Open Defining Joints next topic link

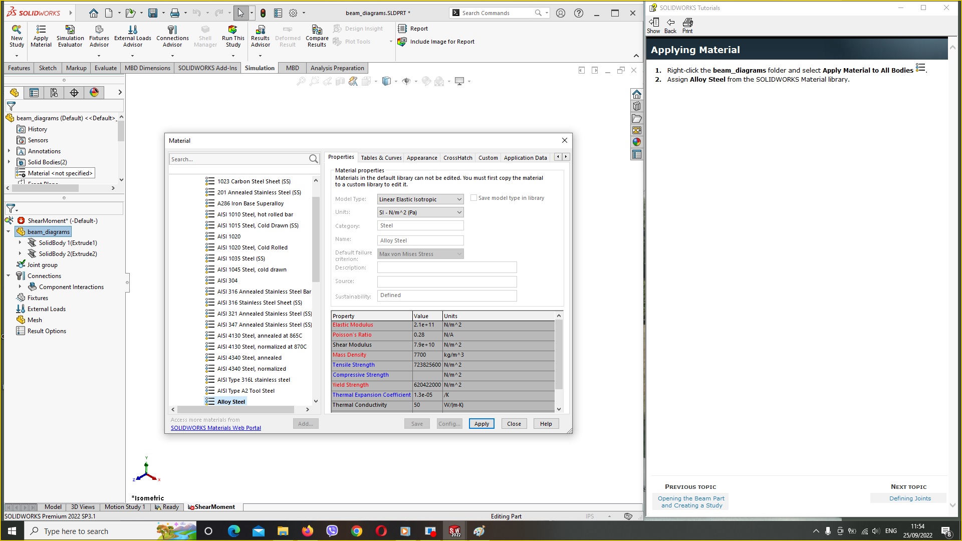910,498
